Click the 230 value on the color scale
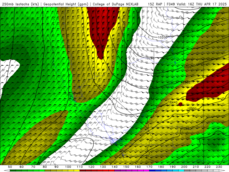Screen dimensions: 229x172 [219, 167]
